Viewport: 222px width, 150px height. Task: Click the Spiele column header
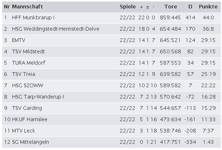click(x=128, y=7)
